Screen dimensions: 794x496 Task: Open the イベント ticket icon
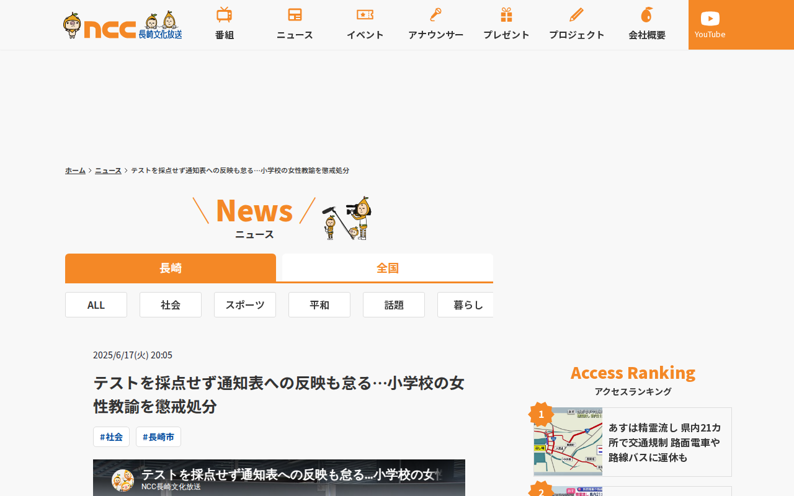pos(365,15)
